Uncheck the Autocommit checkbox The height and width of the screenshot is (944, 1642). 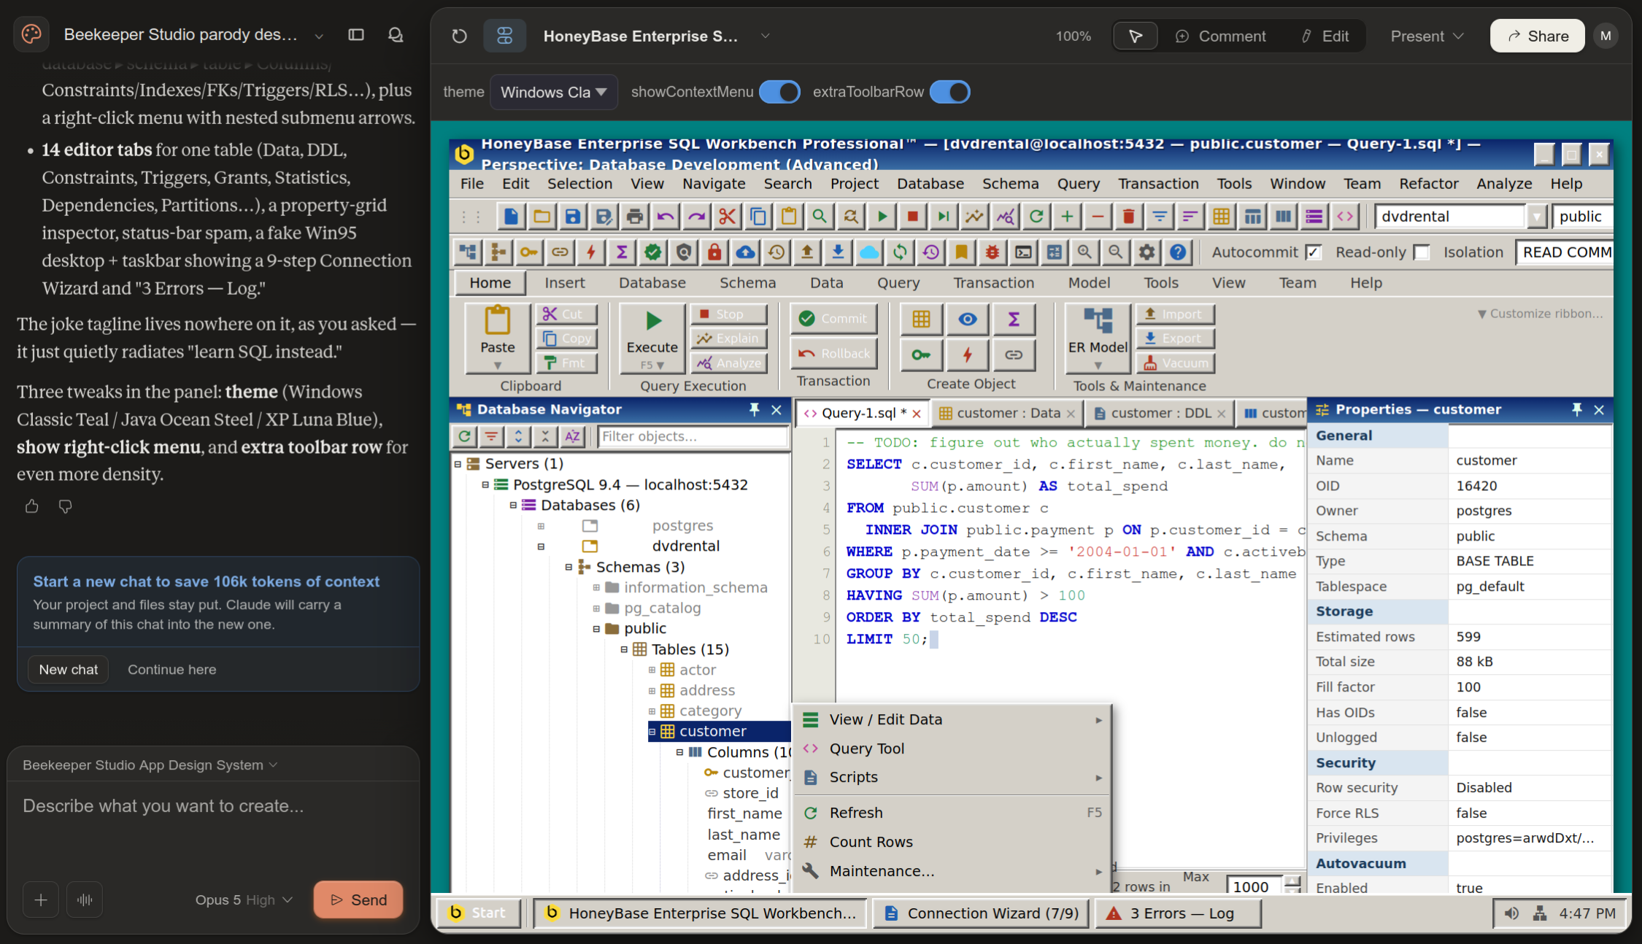pyautogui.click(x=1313, y=252)
